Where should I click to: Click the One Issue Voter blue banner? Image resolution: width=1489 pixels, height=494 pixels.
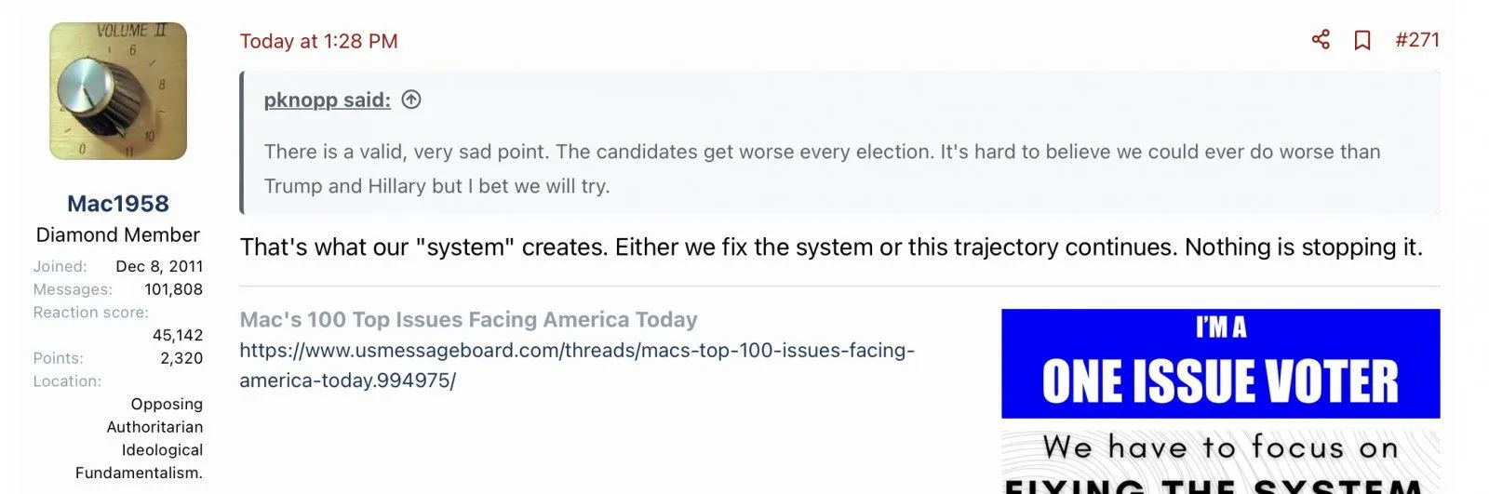[x=1220, y=364]
